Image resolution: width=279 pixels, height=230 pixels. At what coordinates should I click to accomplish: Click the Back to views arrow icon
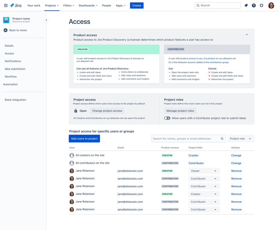point(6,30)
